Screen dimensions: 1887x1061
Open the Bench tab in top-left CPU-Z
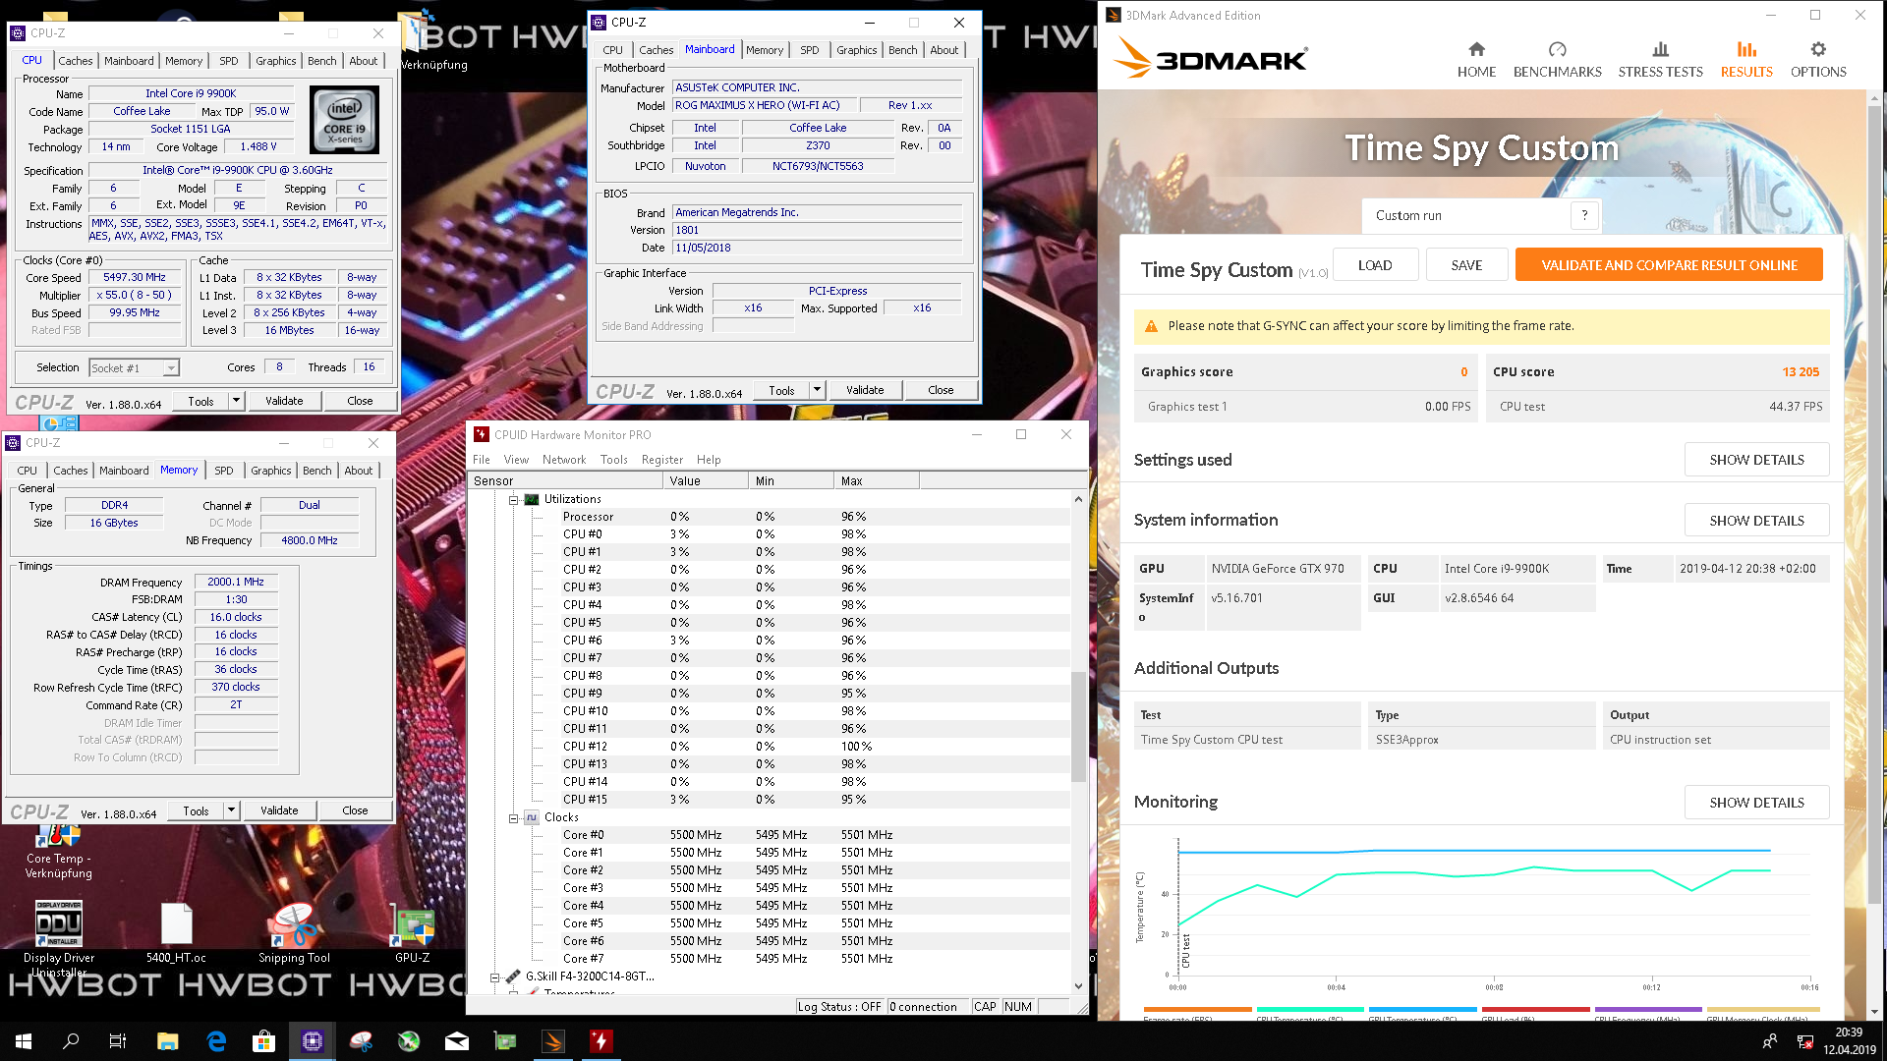click(x=321, y=61)
